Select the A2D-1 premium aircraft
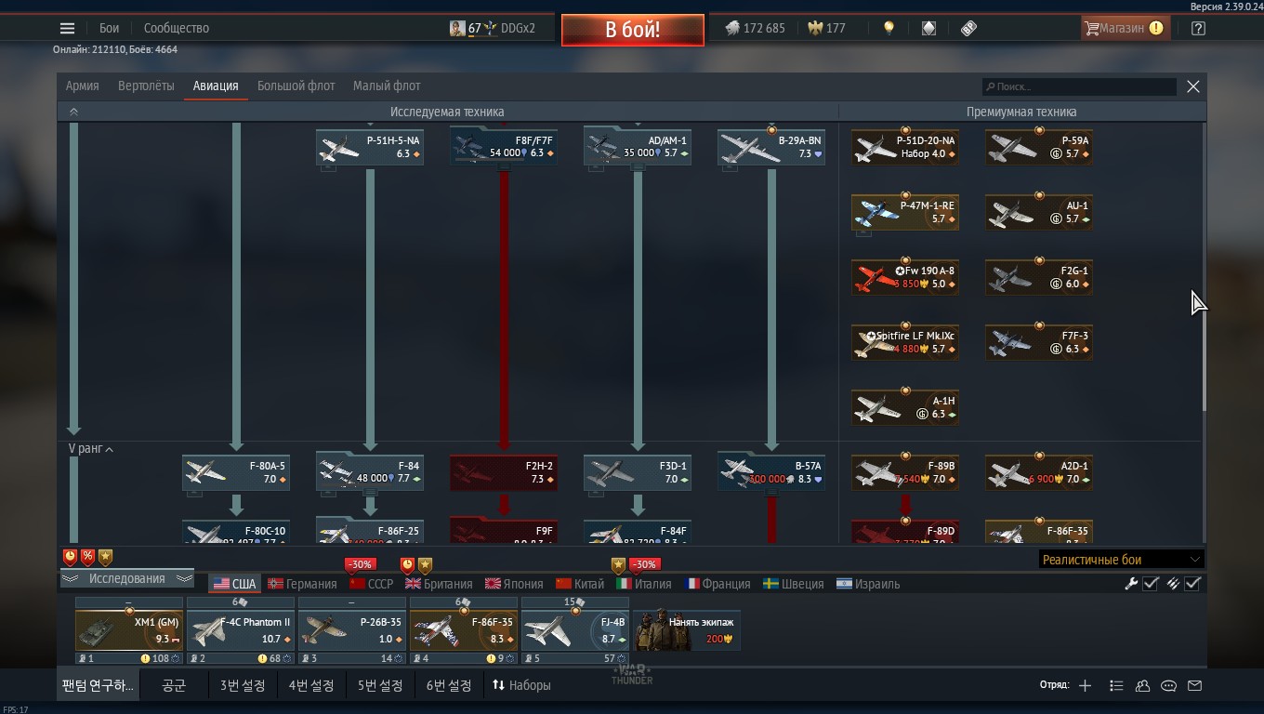Viewport: 1264px width, 714px height. (1039, 472)
